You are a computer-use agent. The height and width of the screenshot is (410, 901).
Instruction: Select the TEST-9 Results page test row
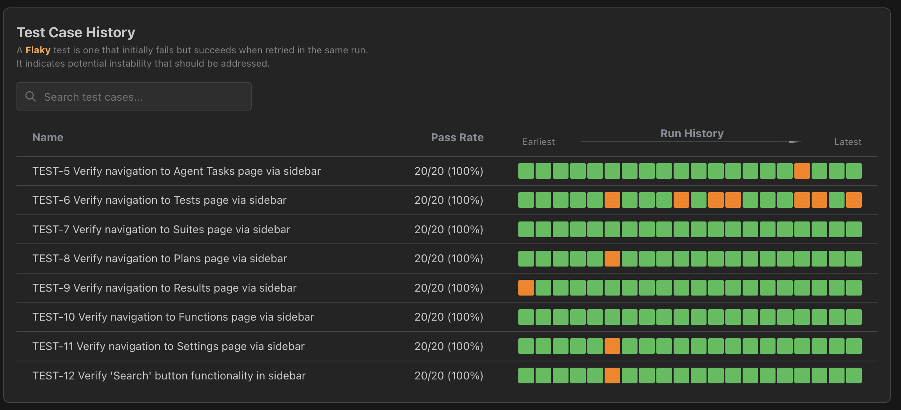pos(164,288)
